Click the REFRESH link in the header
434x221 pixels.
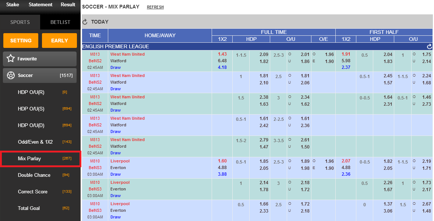coord(155,7)
